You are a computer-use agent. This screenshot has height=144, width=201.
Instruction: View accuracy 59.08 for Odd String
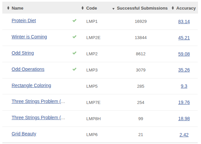184,54
